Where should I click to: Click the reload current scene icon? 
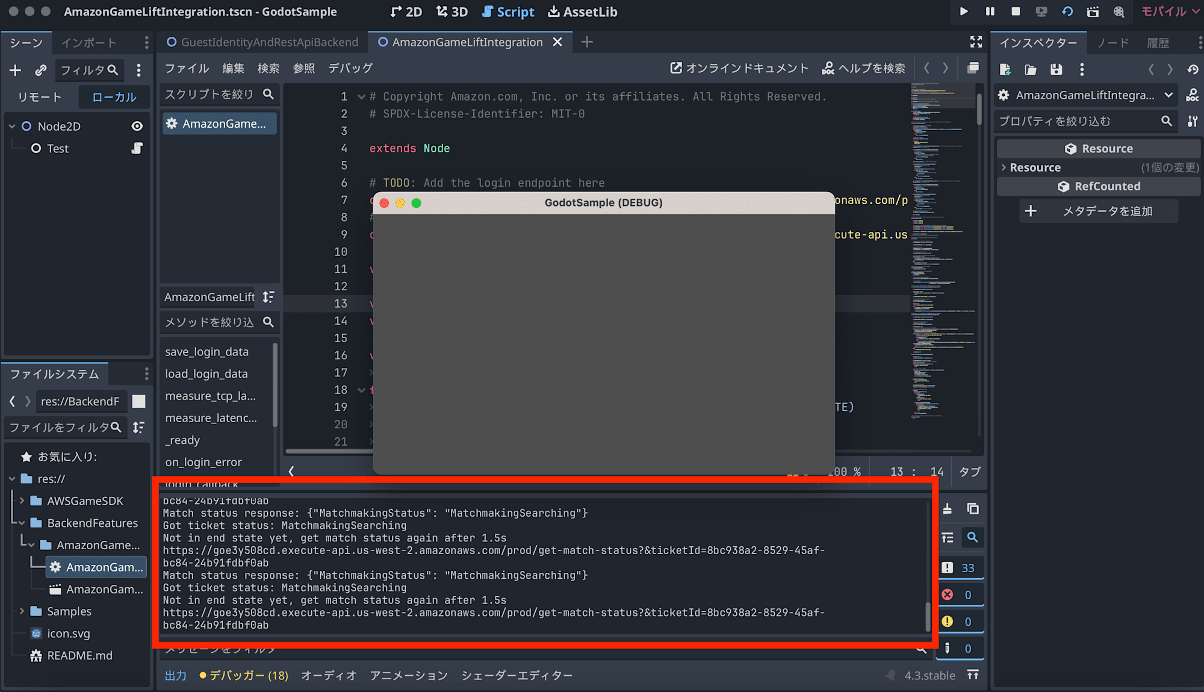point(1067,11)
